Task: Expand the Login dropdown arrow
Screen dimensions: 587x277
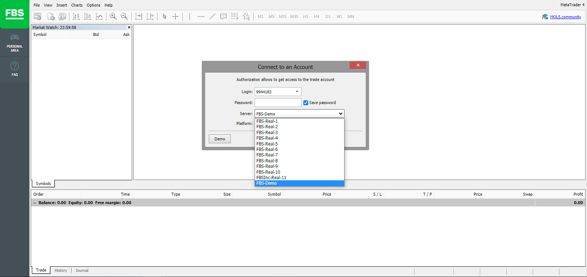Action: 297,92
